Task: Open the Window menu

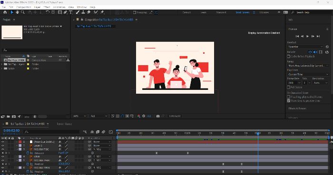Action: point(81,7)
